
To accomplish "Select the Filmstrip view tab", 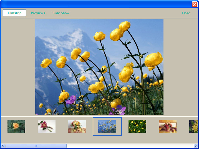I will point(14,13).
